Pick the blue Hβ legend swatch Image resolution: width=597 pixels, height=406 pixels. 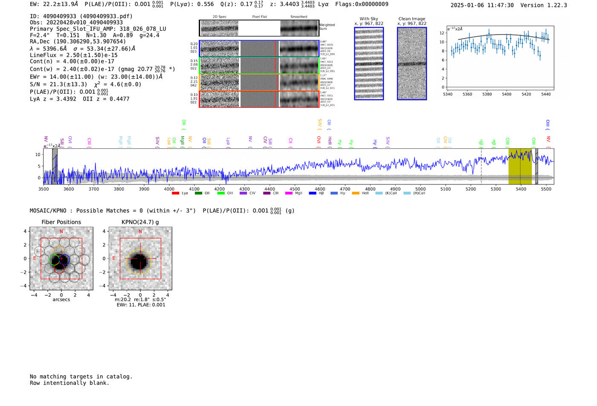(313, 193)
